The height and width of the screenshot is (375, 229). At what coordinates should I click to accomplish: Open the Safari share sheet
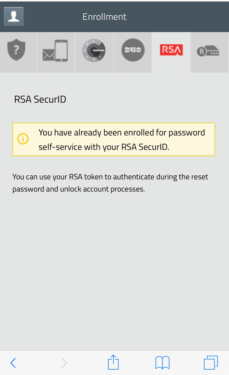113,362
